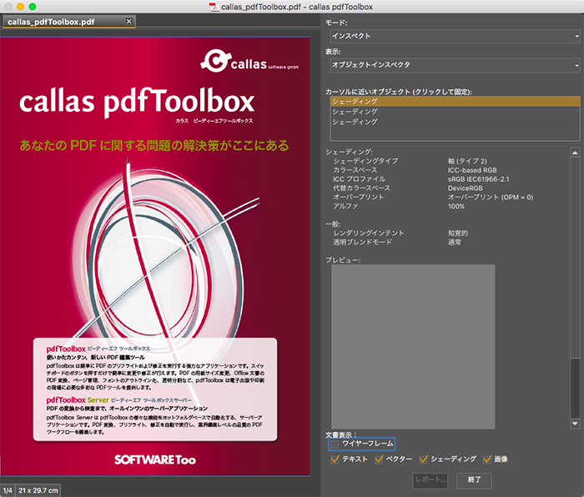Viewport: 584px width, 497px height.
Task: Click the 21 x 29.7 cm page size
Action: (38, 490)
